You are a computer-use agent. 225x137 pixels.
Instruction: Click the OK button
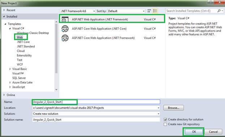194,132
